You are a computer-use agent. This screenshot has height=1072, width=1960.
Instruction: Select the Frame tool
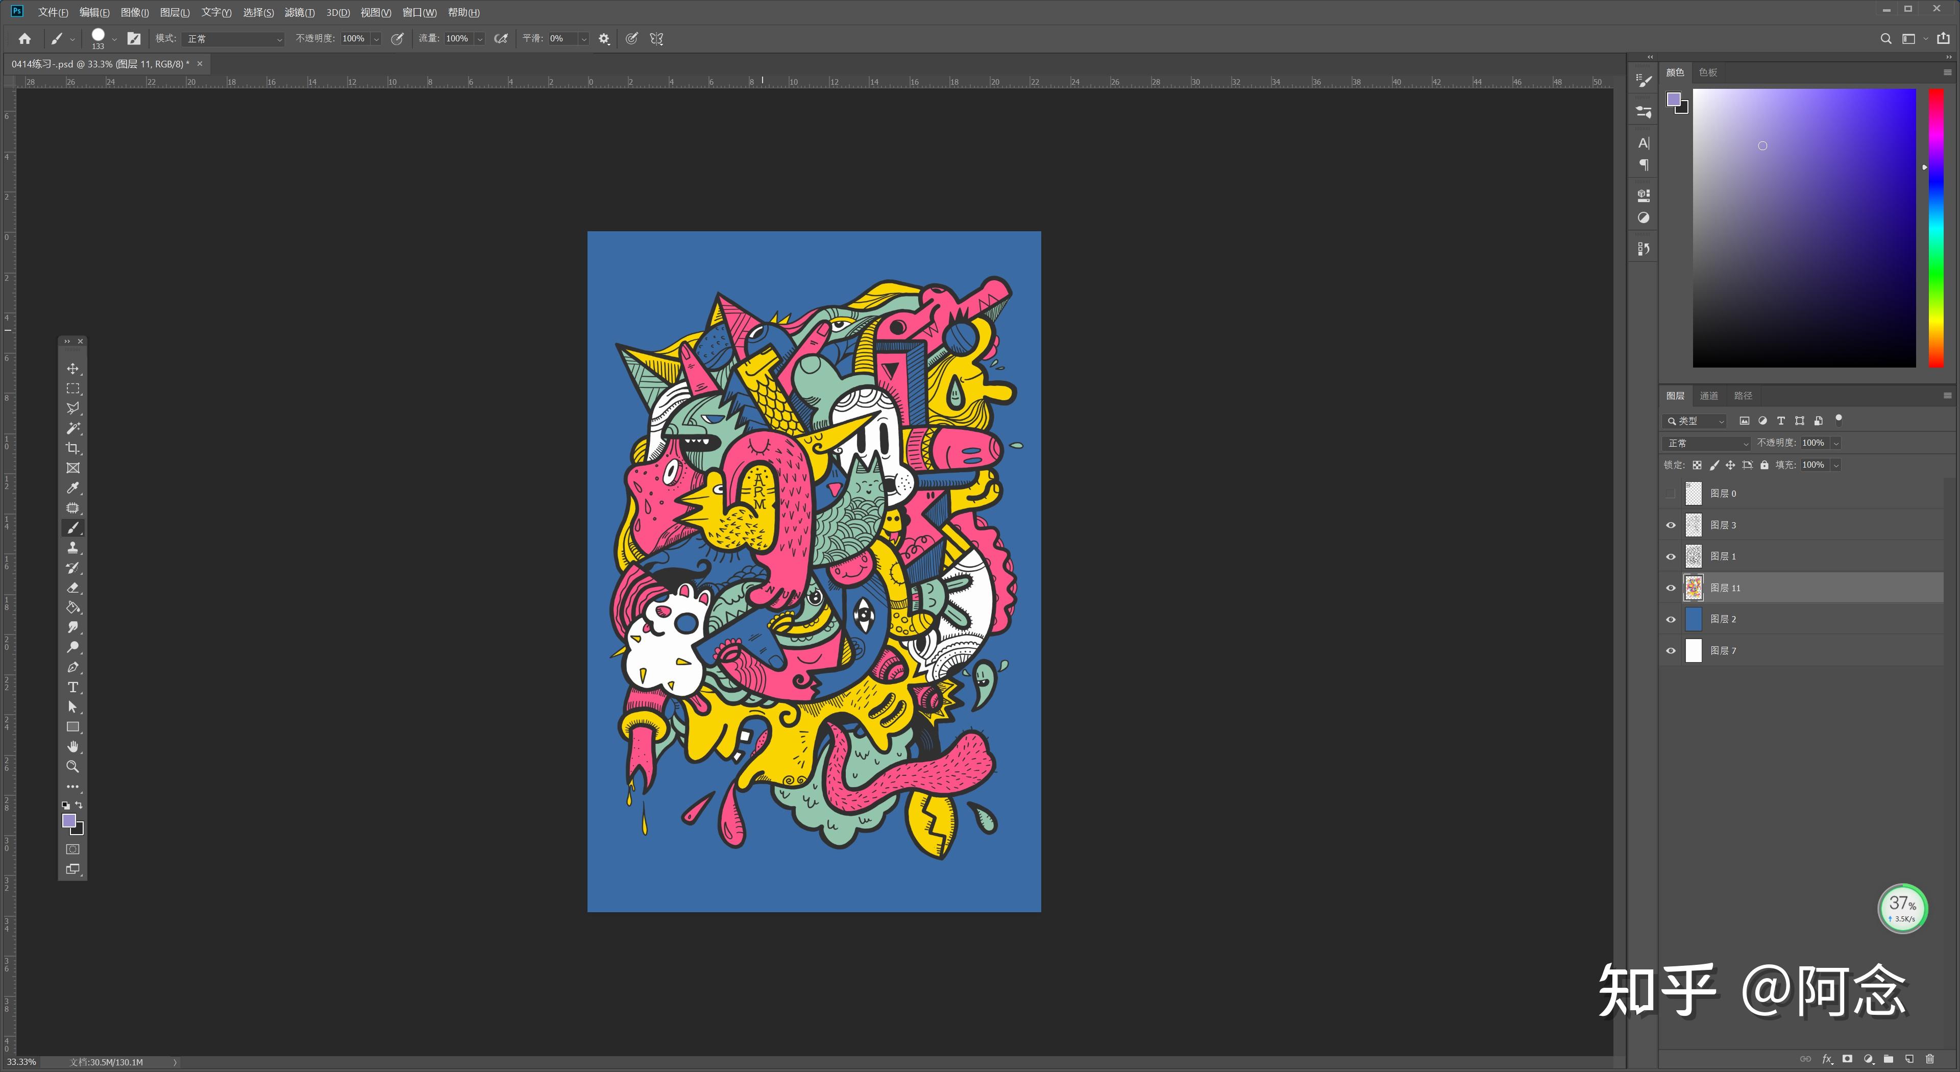72,468
